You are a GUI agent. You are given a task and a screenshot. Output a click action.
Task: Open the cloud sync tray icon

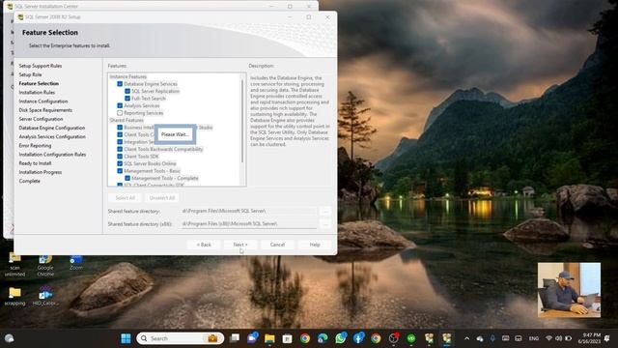click(x=480, y=338)
